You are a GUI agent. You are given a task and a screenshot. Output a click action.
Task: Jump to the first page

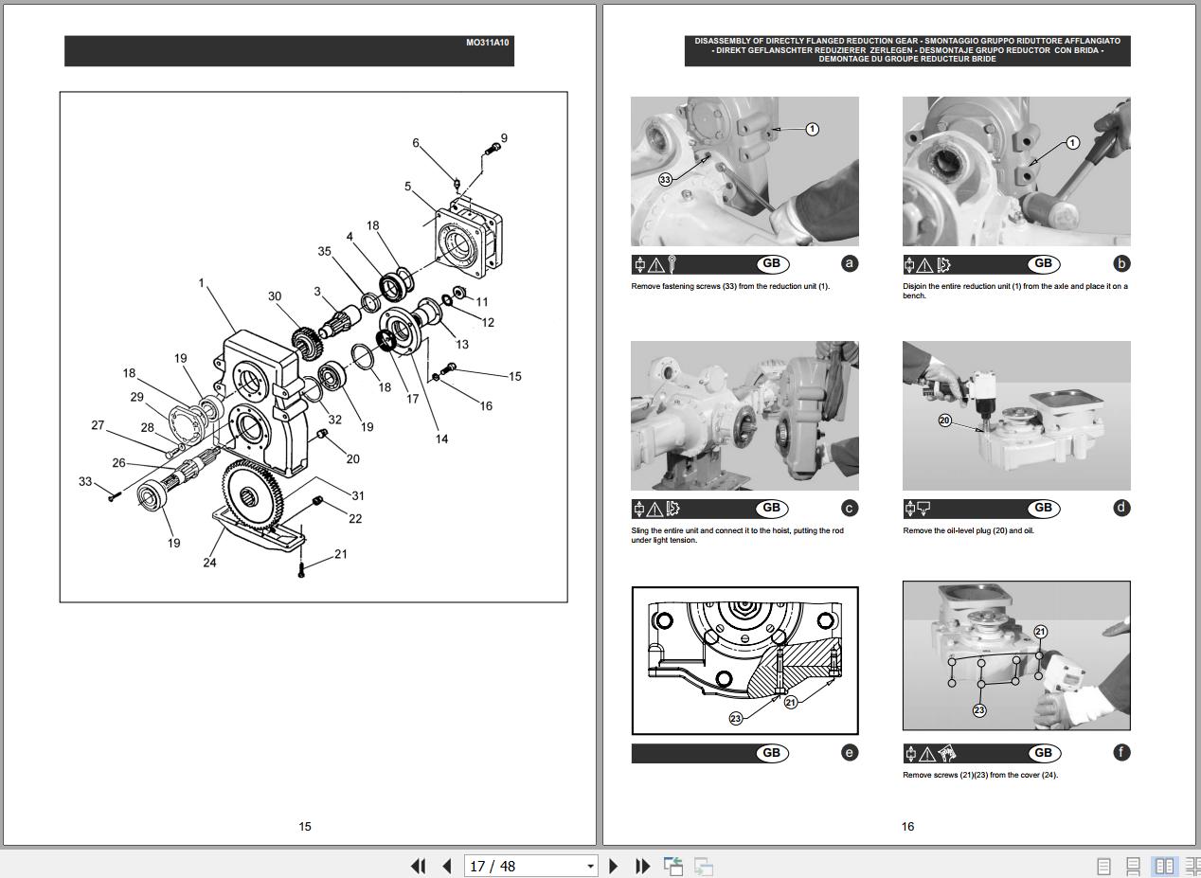(418, 866)
